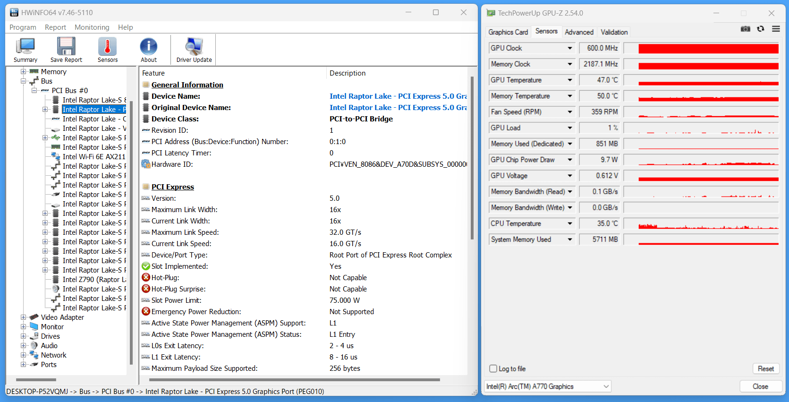Select the highlighted Intel Raptor Lake - P tree item
Viewport: 789px width, 402px height.
click(x=94, y=109)
